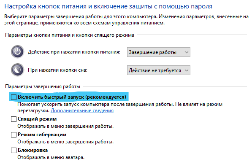Click the sleep button moon icon
This screenshot has width=252, height=167.
click(18, 70)
